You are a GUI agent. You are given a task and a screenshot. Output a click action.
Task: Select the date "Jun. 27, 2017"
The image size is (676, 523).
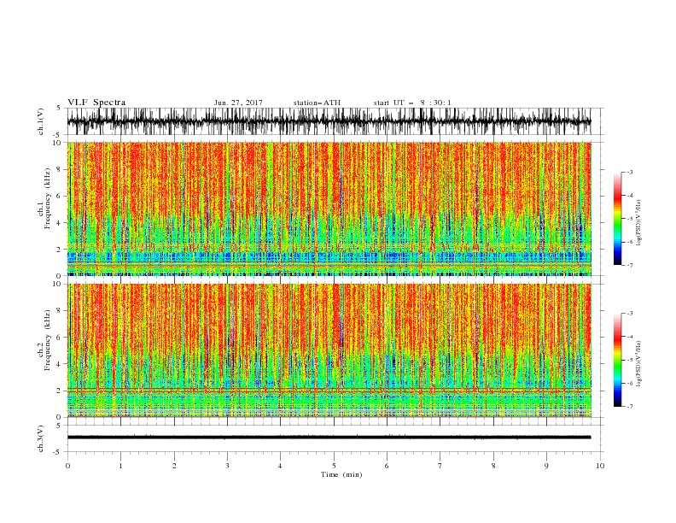coord(238,103)
